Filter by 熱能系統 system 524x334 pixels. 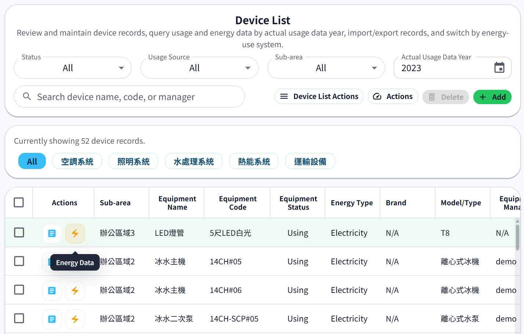coord(254,161)
